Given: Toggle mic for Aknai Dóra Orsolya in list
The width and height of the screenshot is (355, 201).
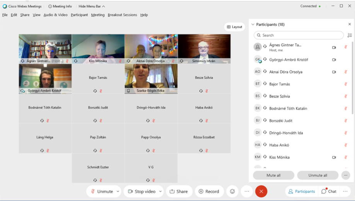Looking at the screenshot, I should tap(346, 72).
